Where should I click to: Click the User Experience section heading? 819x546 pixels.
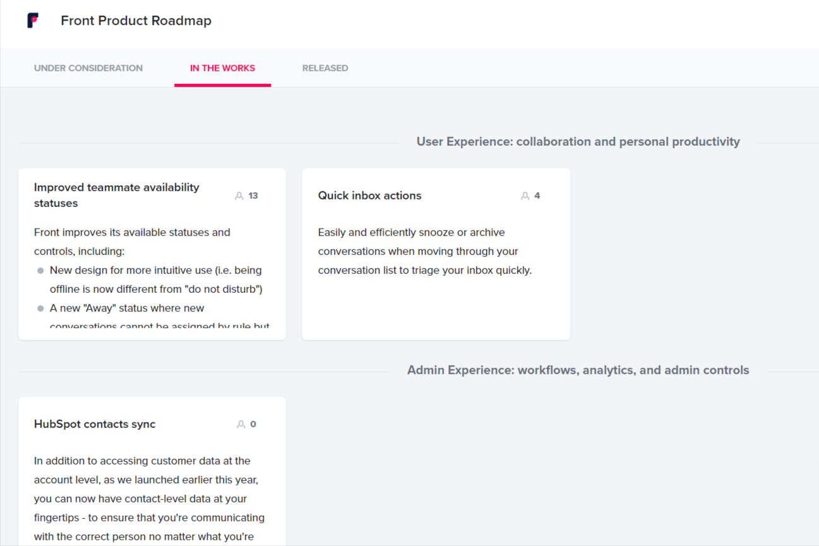[x=578, y=141]
